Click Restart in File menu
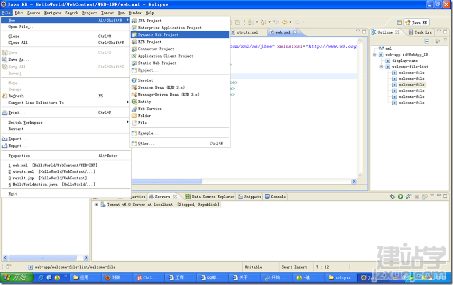 point(66,129)
